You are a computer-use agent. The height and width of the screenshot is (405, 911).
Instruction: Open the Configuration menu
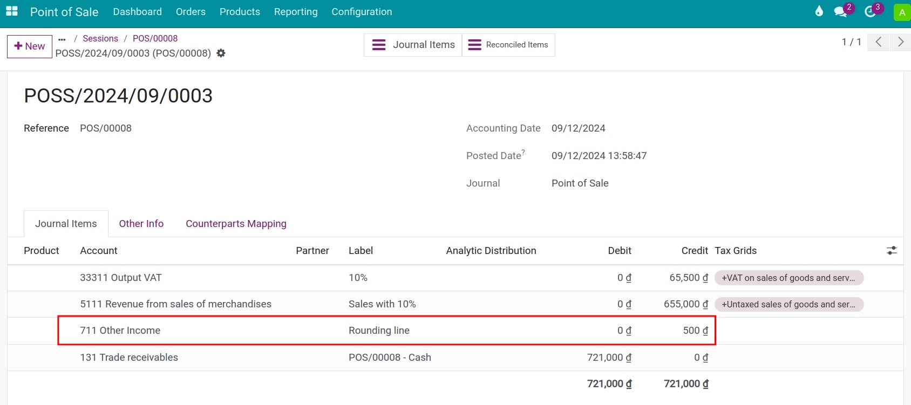click(x=362, y=12)
